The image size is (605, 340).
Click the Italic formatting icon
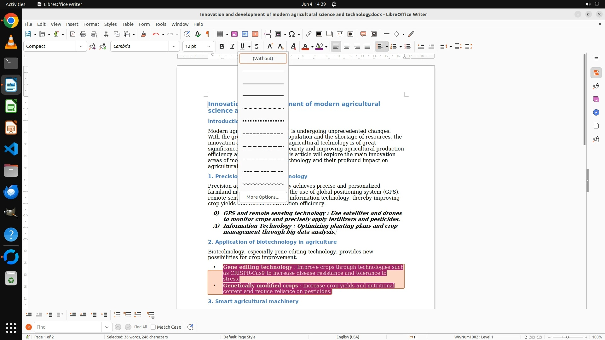click(x=232, y=46)
